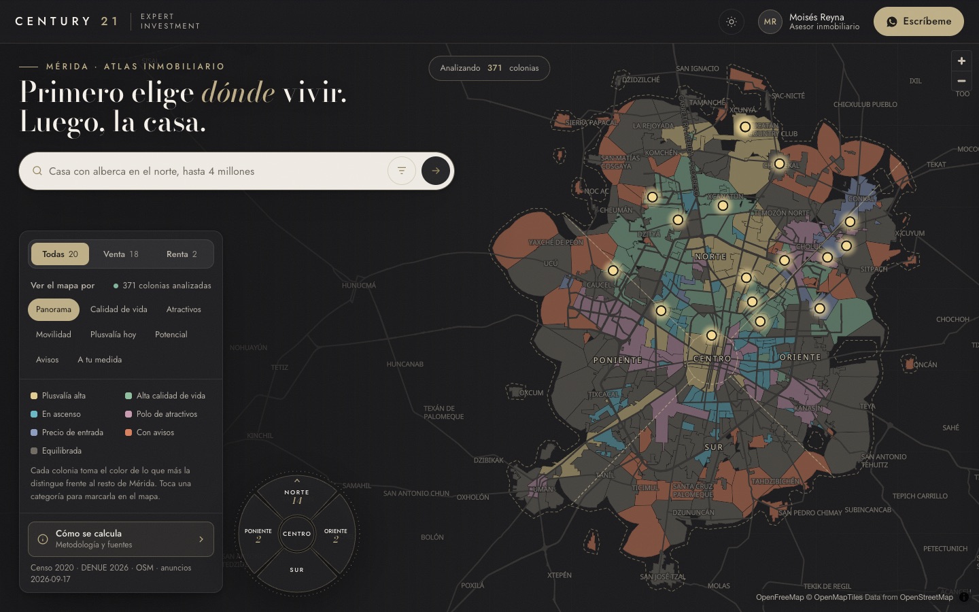The width and height of the screenshot is (979, 612).
Task: Select the Potencial map view
Action: click(171, 335)
